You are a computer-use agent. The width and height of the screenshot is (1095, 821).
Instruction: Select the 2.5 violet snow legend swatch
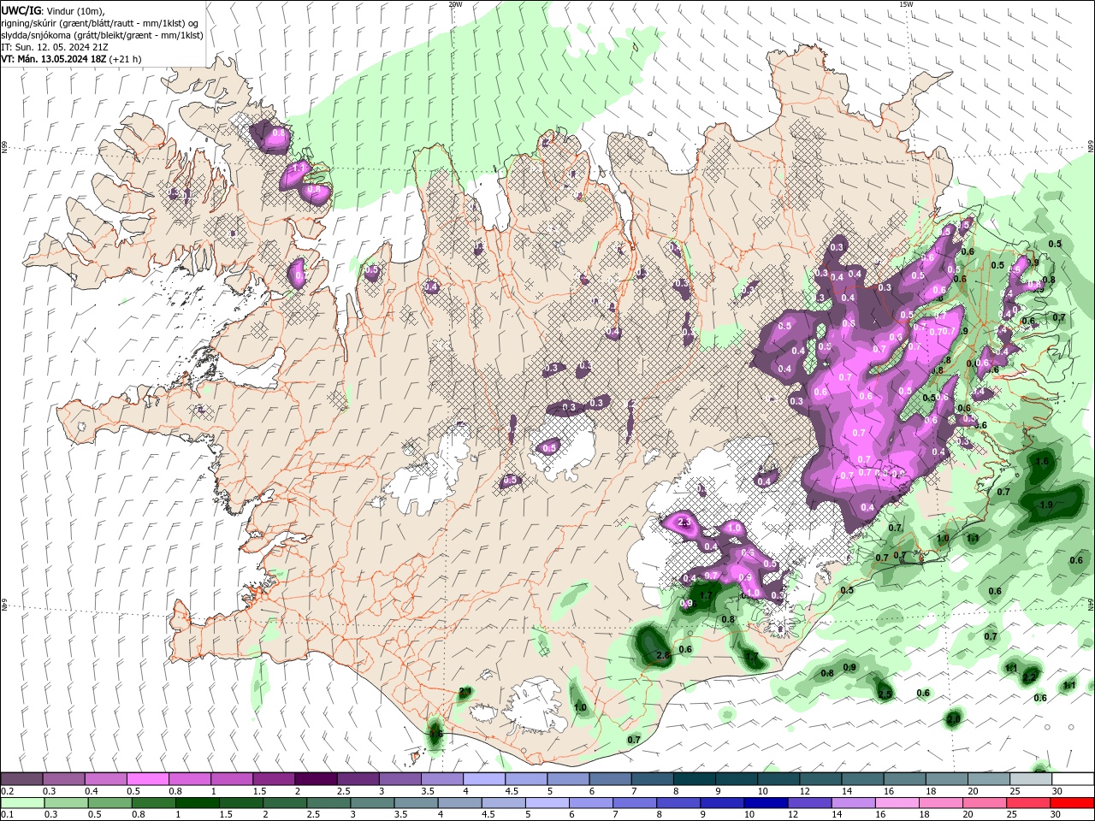[357, 778]
